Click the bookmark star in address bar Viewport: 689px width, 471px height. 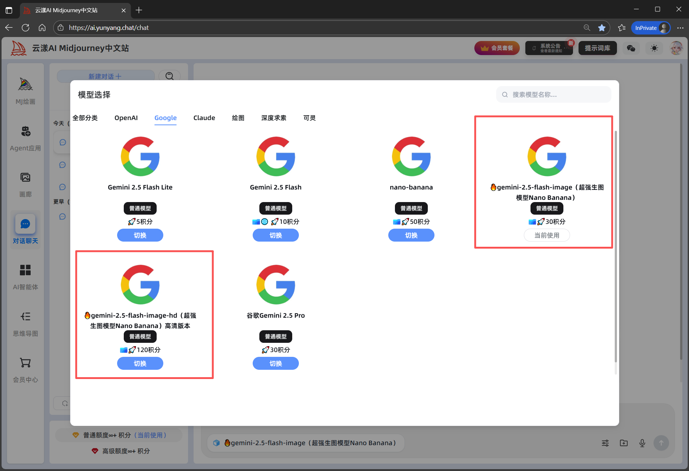pos(602,28)
